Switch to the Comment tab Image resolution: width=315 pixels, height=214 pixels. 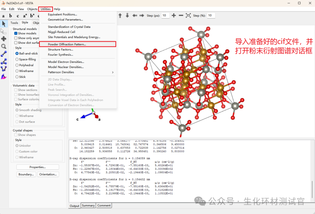[x=104, y=206]
